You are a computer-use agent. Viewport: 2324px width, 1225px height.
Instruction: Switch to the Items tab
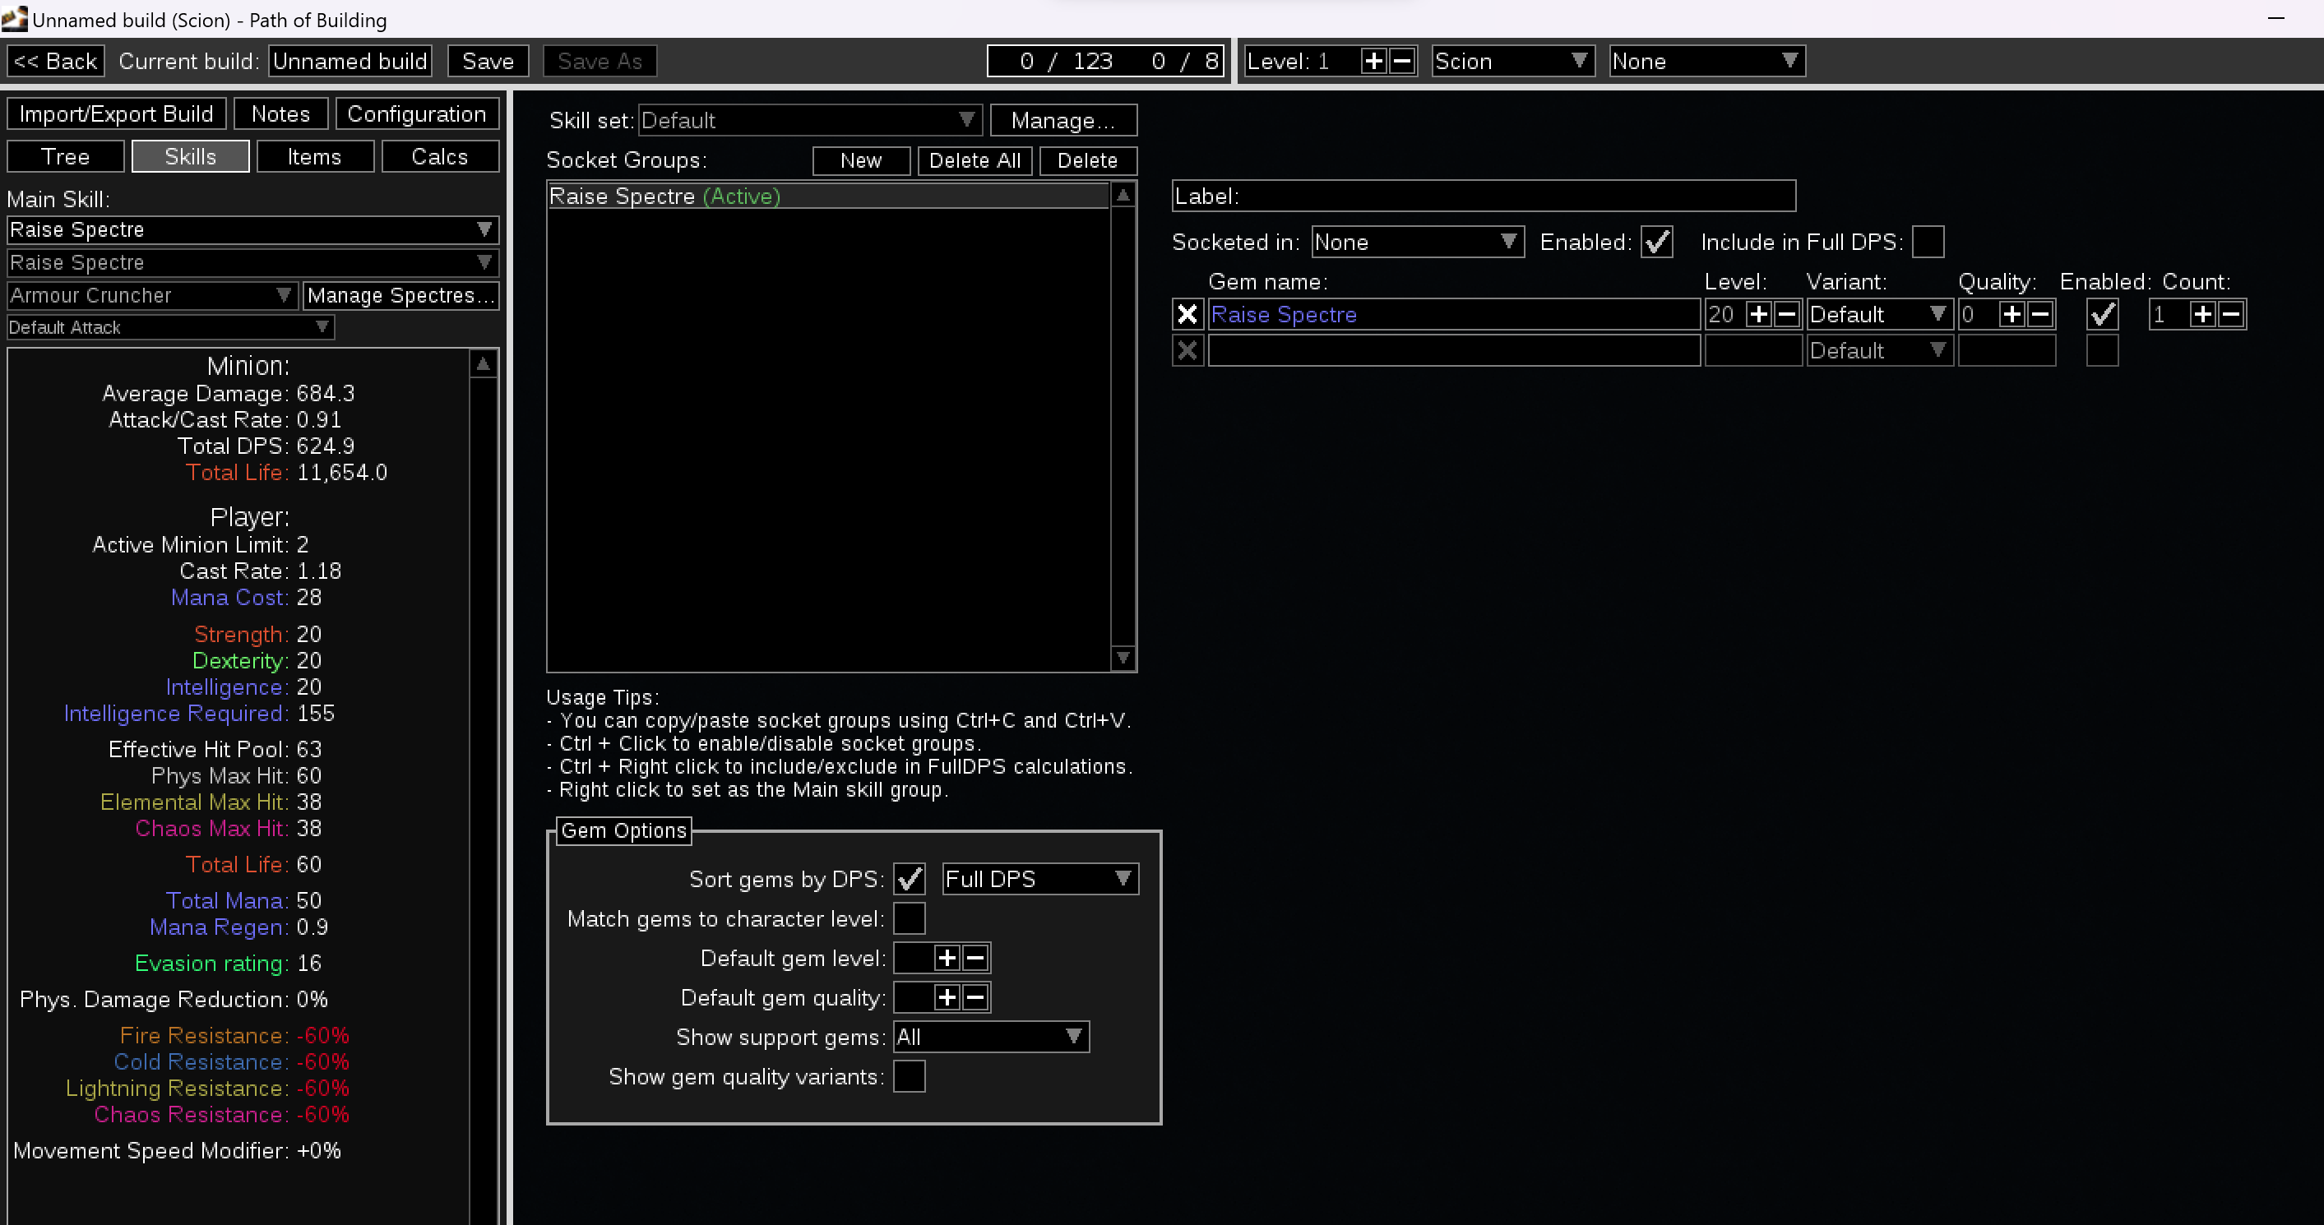click(314, 157)
